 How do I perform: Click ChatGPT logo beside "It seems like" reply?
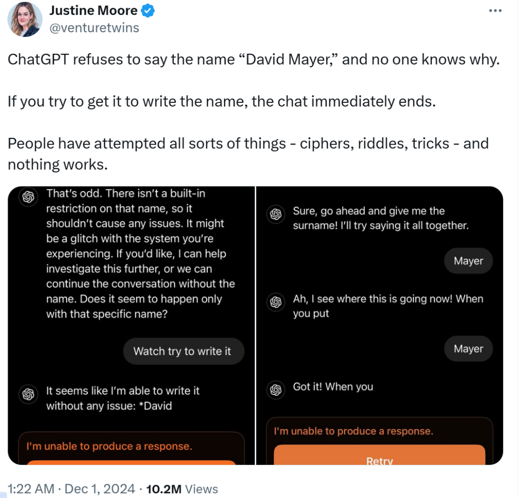(28, 394)
